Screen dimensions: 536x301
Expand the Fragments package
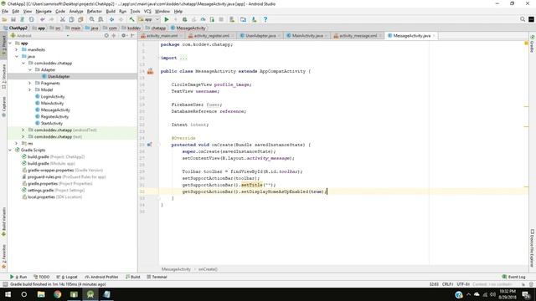click(30, 84)
